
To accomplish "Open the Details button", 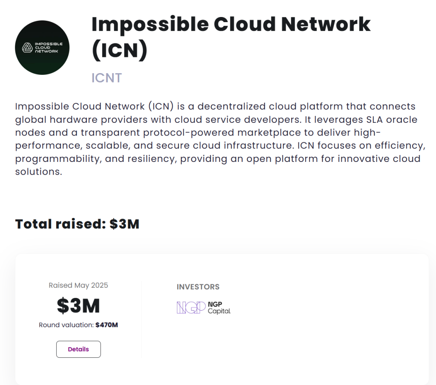I will pyautogui.click(x=78, y=349).
